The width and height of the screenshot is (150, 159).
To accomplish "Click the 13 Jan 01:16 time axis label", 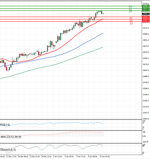I will [x=105, y=156].
